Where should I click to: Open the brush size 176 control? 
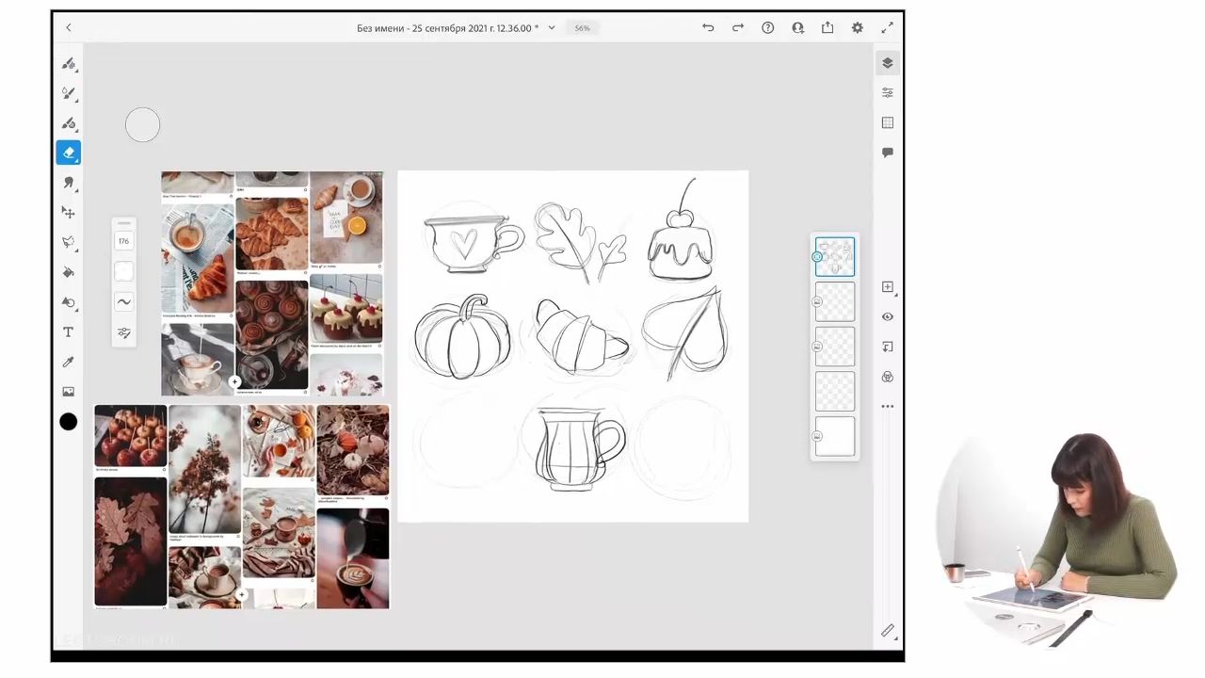(124, 242)
